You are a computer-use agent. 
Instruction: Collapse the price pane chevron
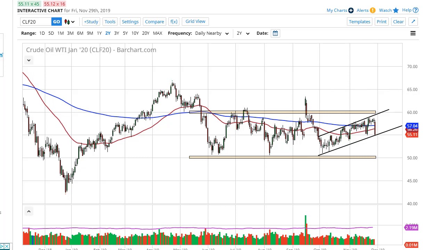click(x=29, y=60)
